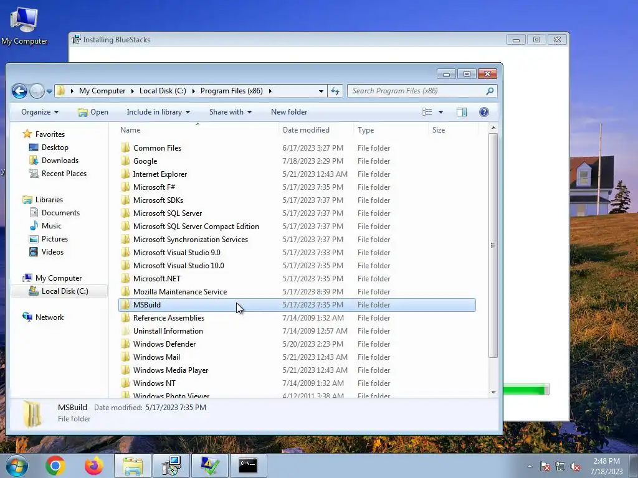
Task: Select the Documents library
Action: pos(60,213)
